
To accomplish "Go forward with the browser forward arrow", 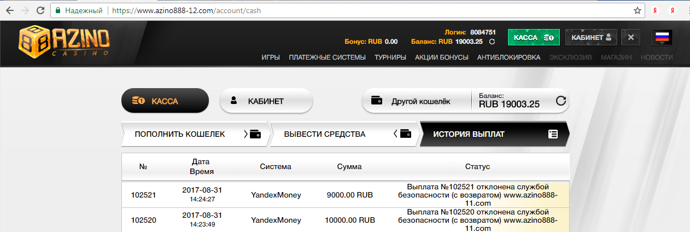I will coord(25,10).
